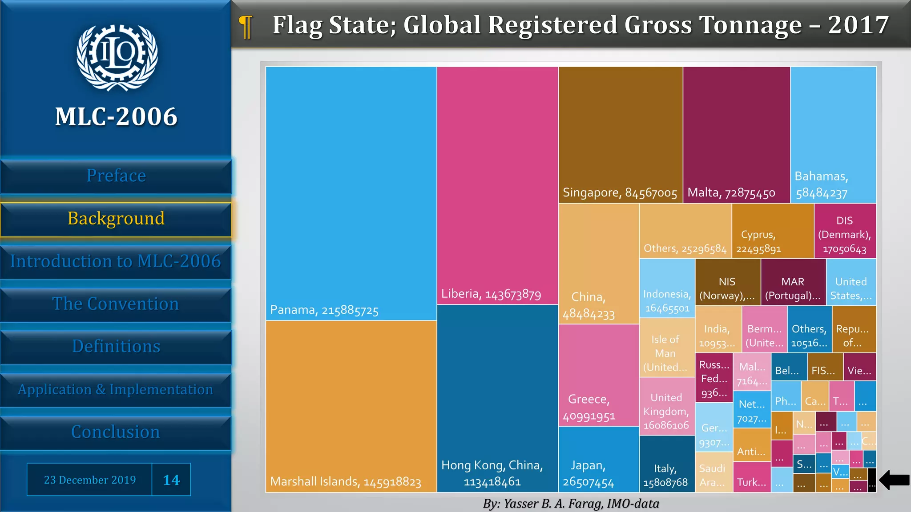911x512 pixels.
Task: Select the Liberia pink treemap block
Action: [497, 185]
